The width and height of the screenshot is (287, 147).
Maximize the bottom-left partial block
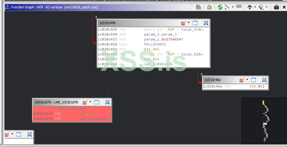point(19,135)
